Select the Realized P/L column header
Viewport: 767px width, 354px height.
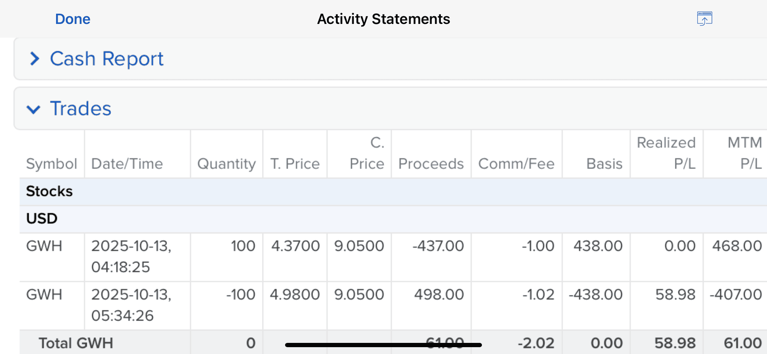(x=666, y=153)
